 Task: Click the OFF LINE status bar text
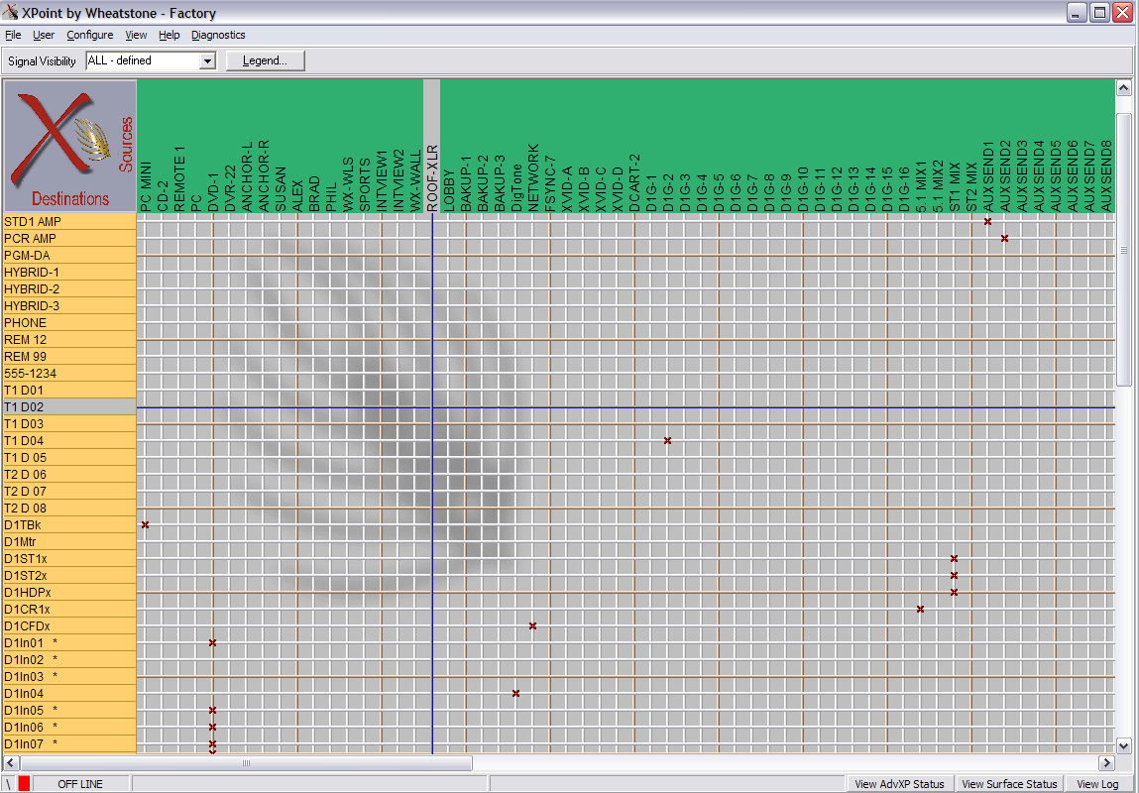coord(80,784)
